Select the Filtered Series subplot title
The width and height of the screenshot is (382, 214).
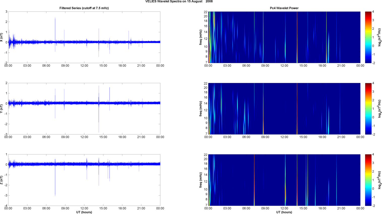pos(84,8)
